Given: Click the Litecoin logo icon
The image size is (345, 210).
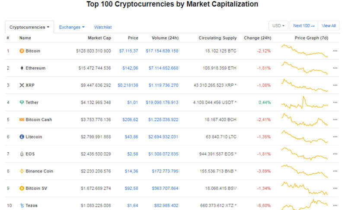Looking at the screenshot, I should pyautogui.click(x=22, y=137).
